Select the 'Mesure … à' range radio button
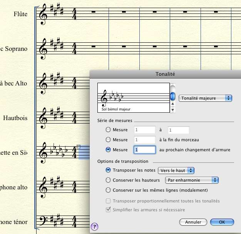The width and height of the screenshot is (241, 234). pos(109,130)
